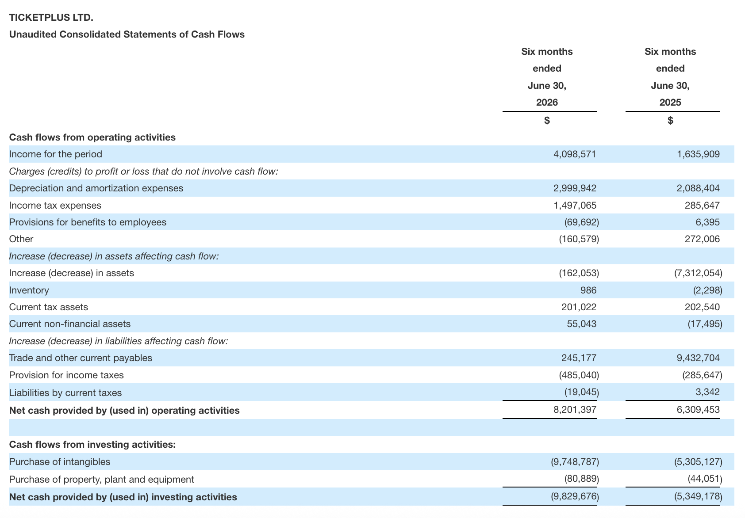Click the Purchase of property, plant and equipment label
The image size is (745, 518).
pos(102,480)
